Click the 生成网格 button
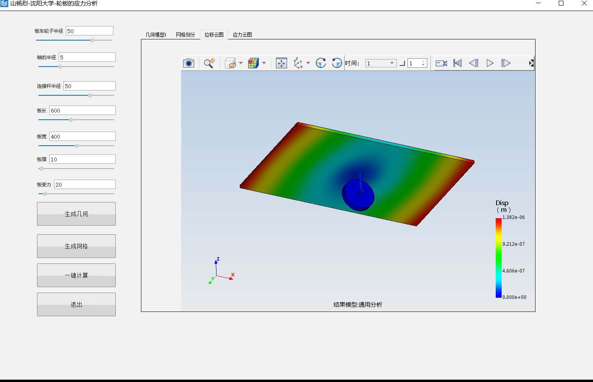 (76, 246)
